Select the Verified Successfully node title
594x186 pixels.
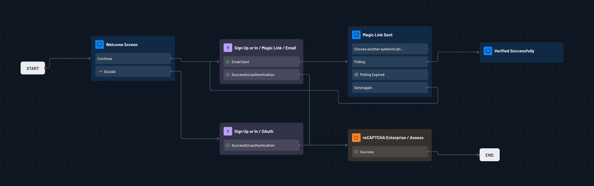click(x=514, y=51)
